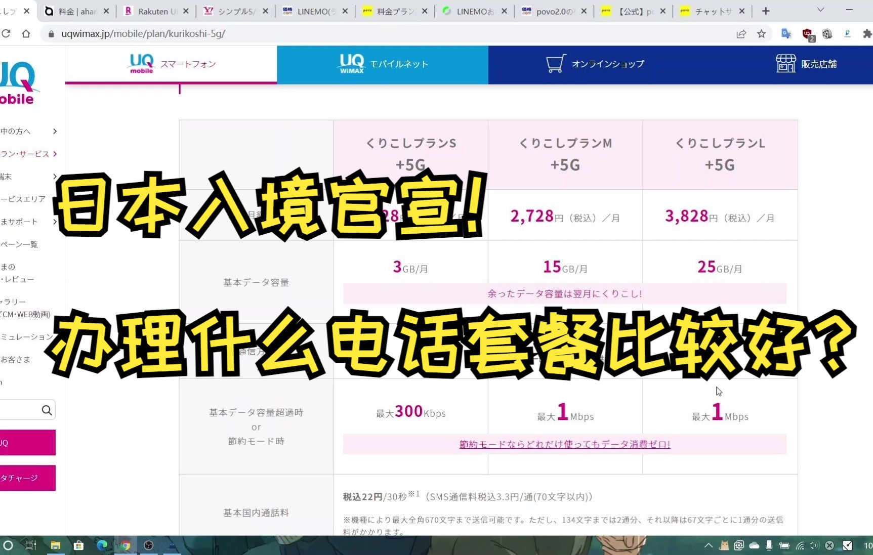The image size is (873, 555).
Task: Click the 25GB/月 data capacity cell
Action: click(720, 267)
